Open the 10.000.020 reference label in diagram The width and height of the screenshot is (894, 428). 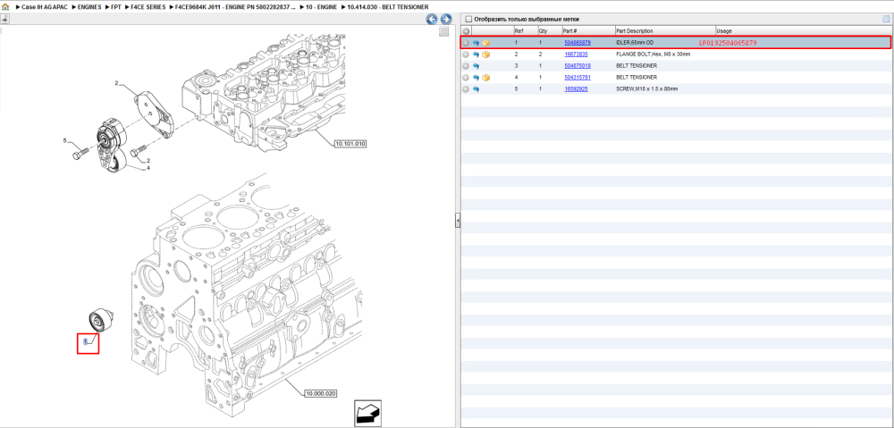(x=321, y=393)
